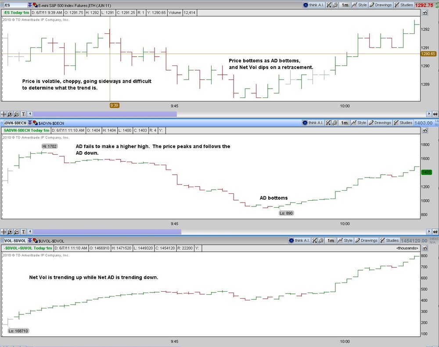Zoom in on $ADVN-$DECN chart
The image size is (439, 347).
tap(10, 232)
